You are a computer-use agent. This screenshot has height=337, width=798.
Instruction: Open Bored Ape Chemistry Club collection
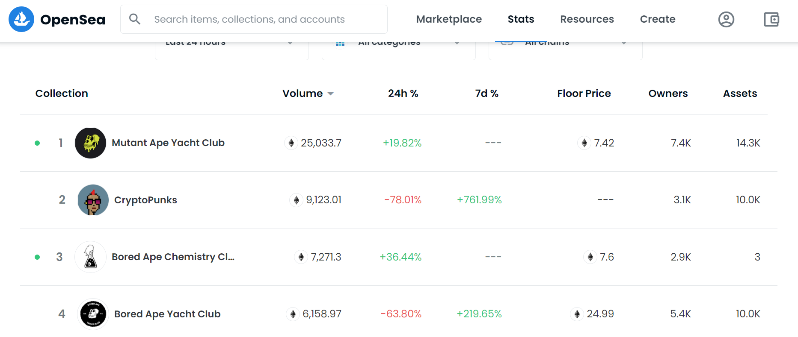pos(173,257)
